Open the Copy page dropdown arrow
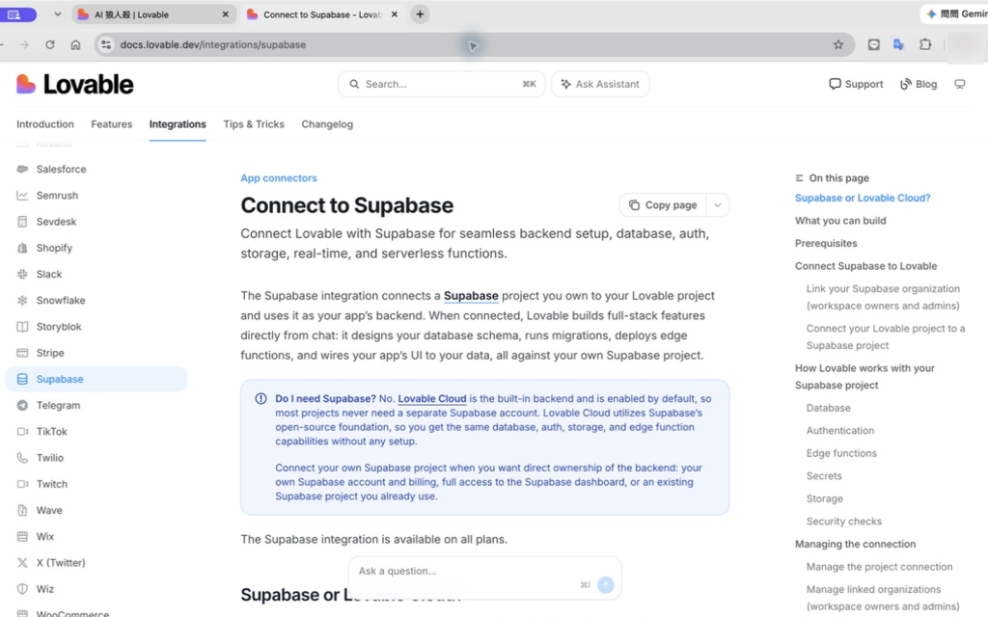The image size is (988, 617). [718, 205]
